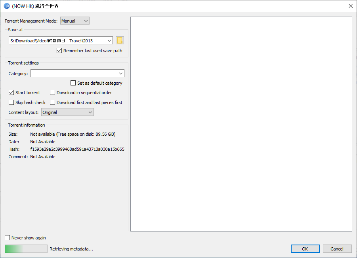
Task: Click the torrent hash value text
Action: tap(77, 149)
